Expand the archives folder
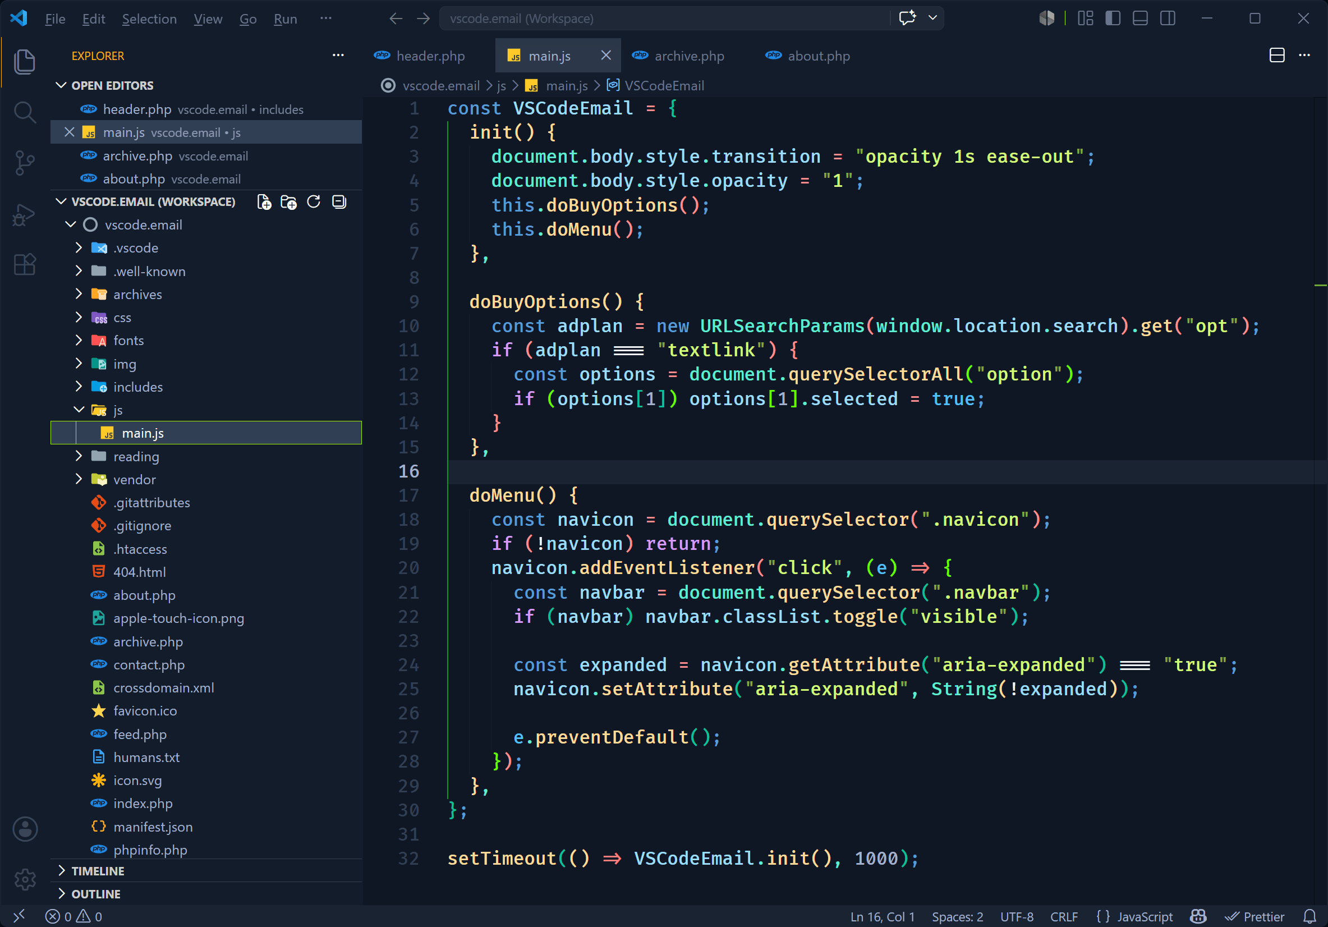The height and width of the screenshot is (927, 1328). click(79, 295)
